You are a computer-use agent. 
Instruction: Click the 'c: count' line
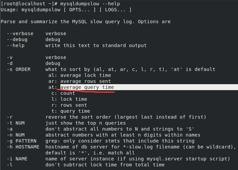[x=63, y=93]
